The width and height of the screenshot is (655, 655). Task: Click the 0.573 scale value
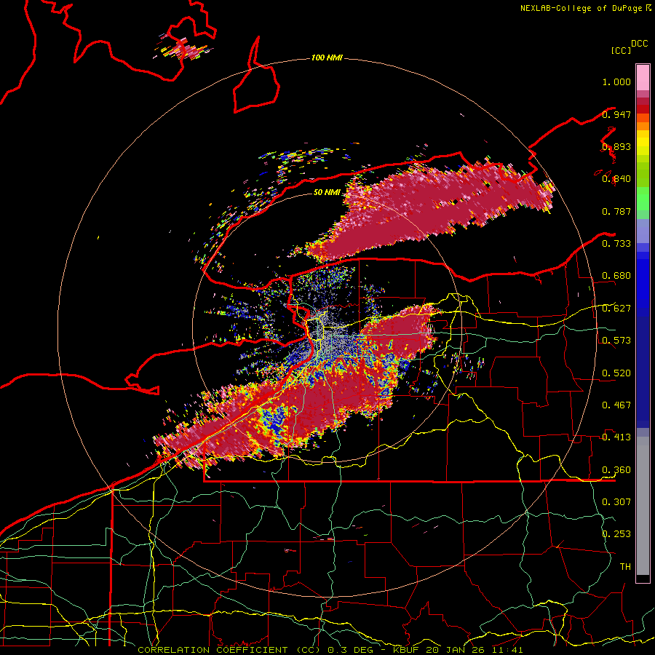click(x=616, y=341)
